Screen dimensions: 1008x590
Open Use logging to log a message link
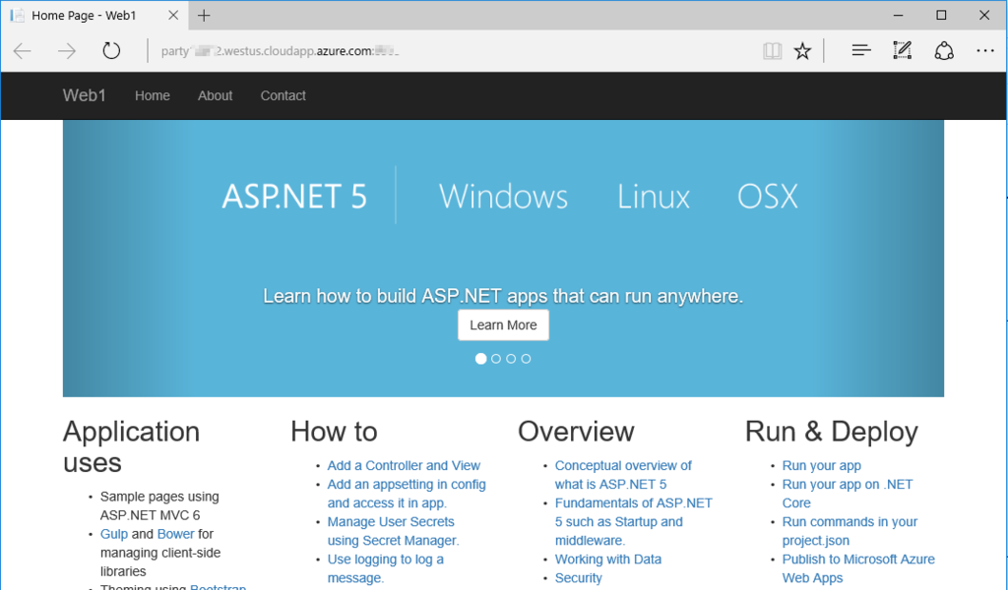[x=386, y=568]
